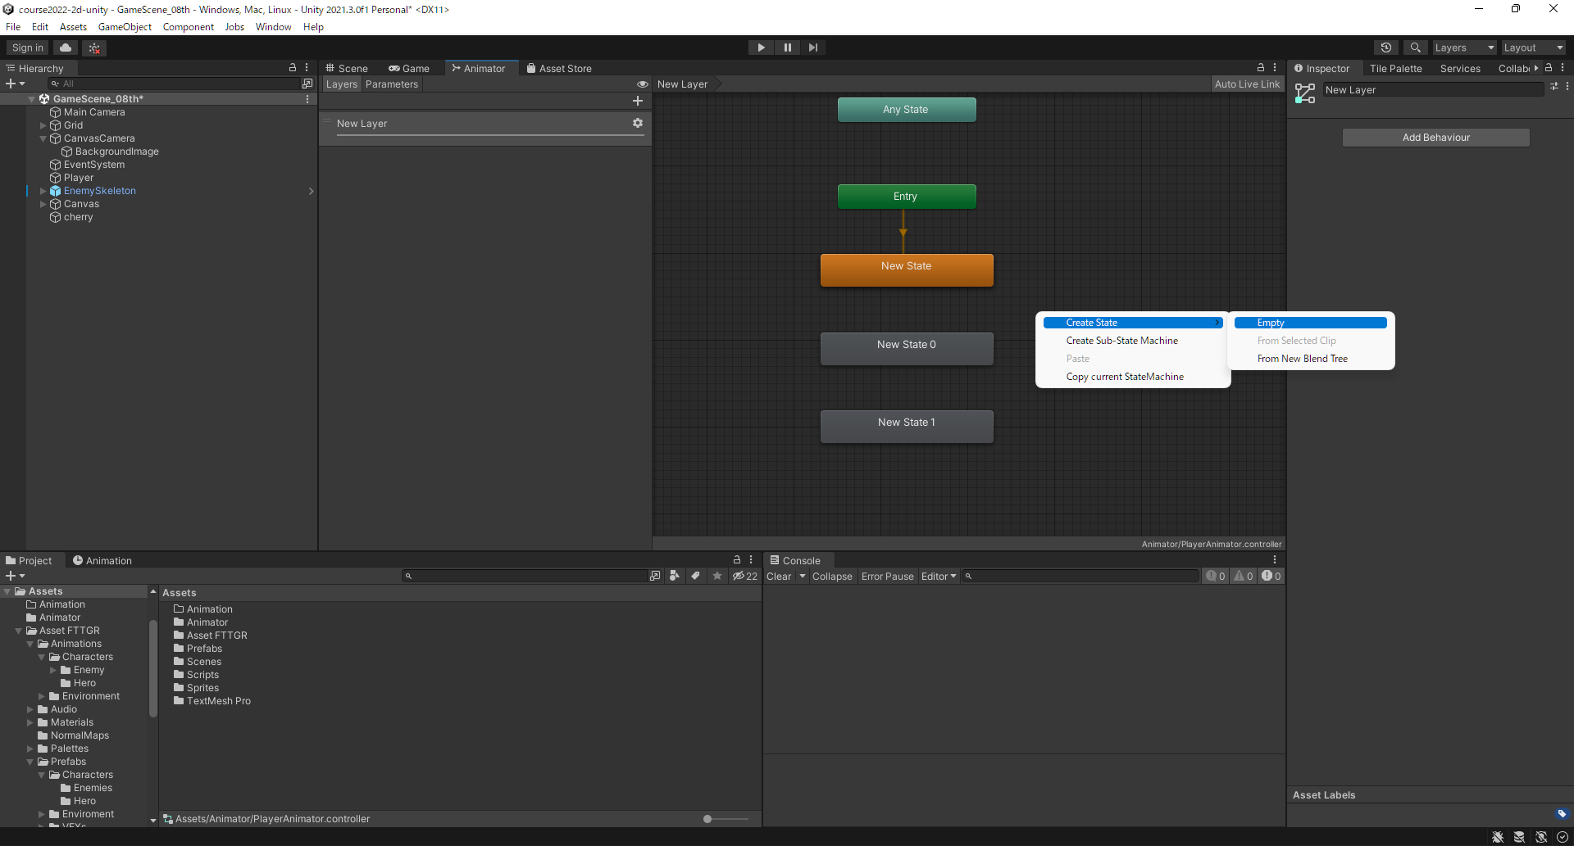1574x846 pixels.
Task: Toggle the Hierarchy panel lock
Action: click(x=293, y=68)
